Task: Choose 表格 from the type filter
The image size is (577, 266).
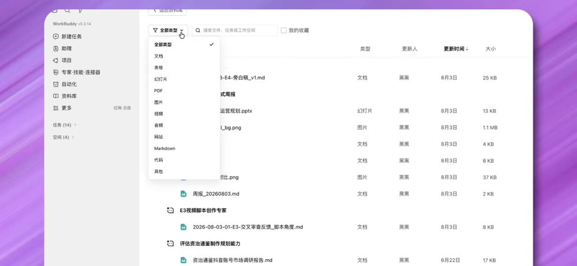Action: [x=184, y=68]
